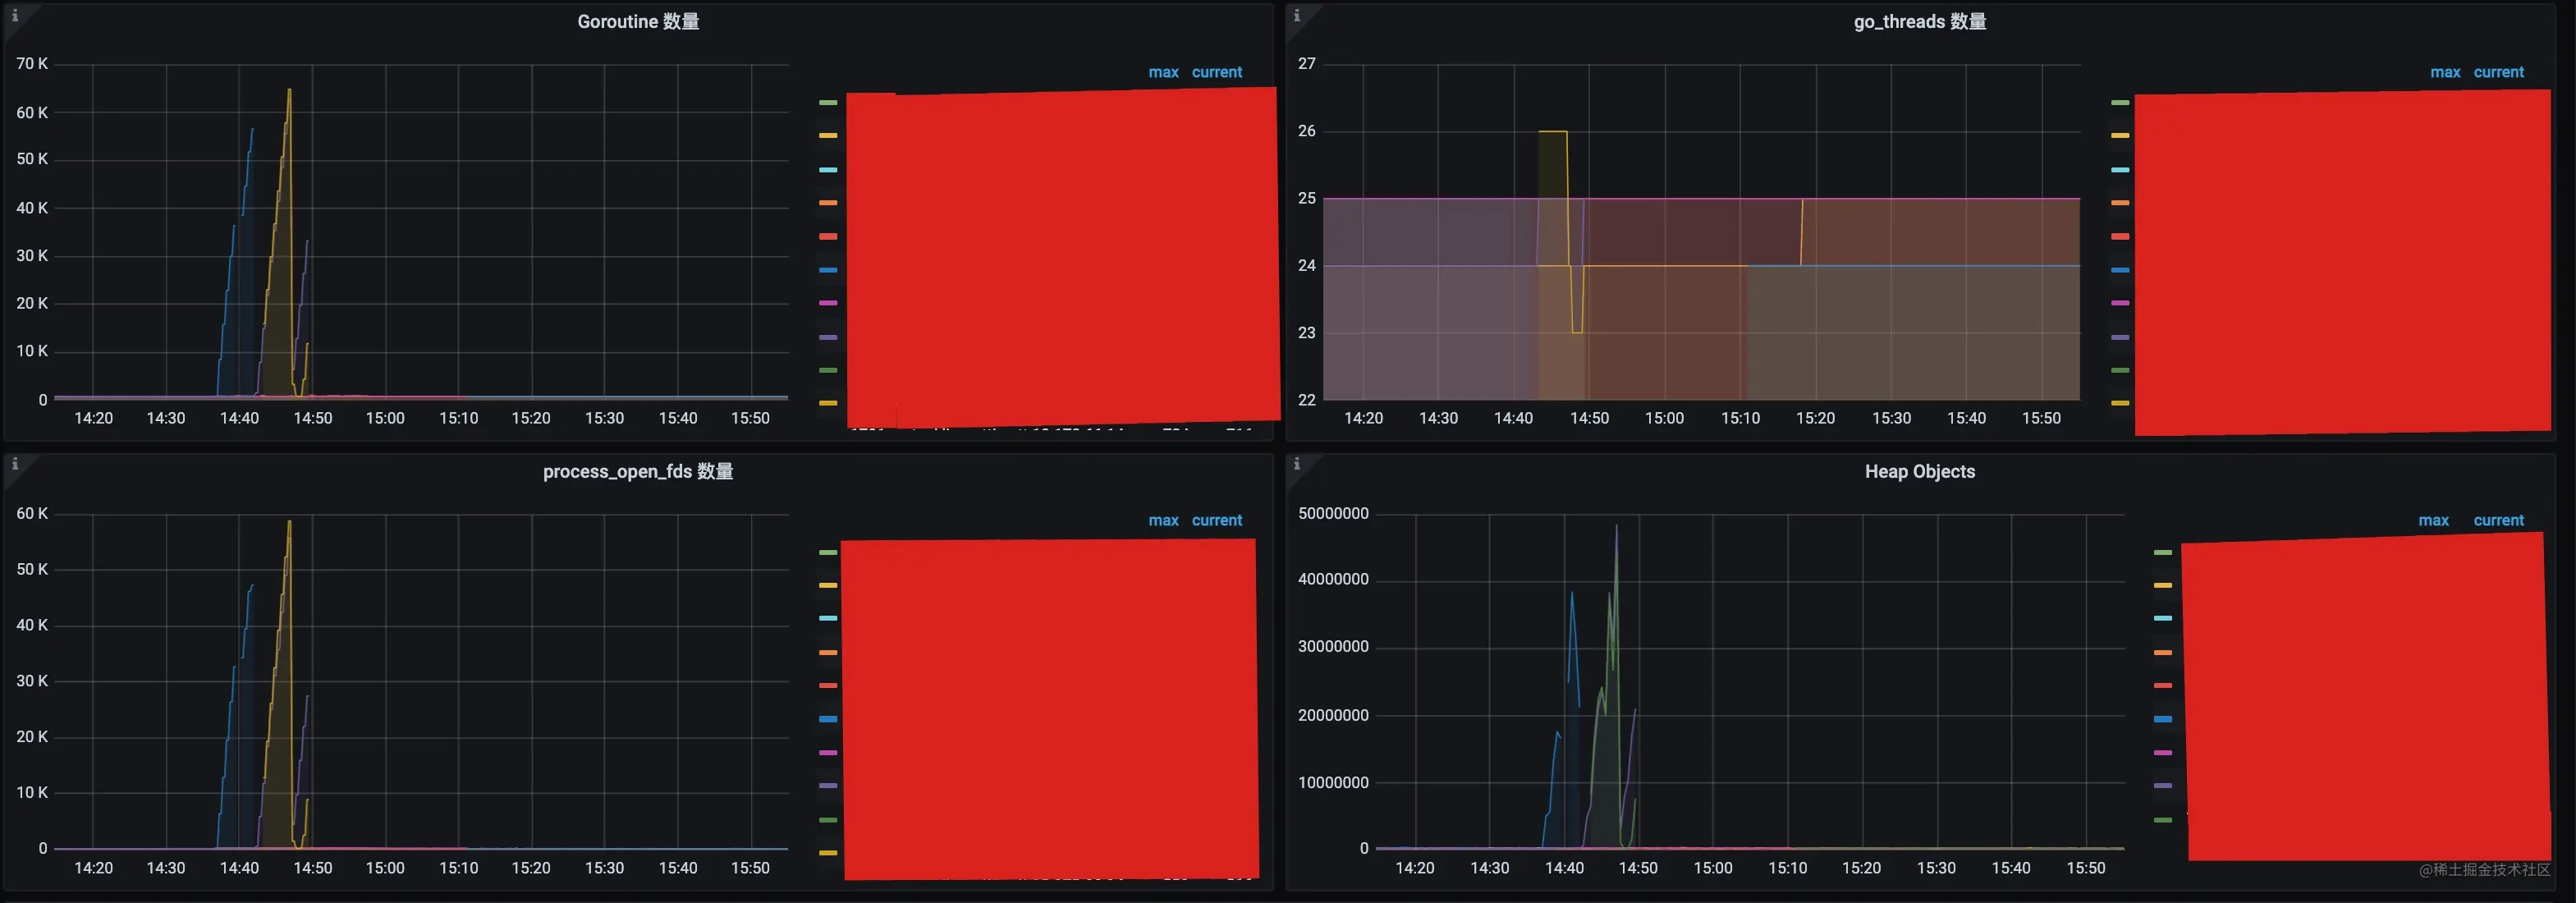This screenshot has height=903, width=2576.
Task: Open the process_open_fds 数量 panel title menu
Action: 638,471
